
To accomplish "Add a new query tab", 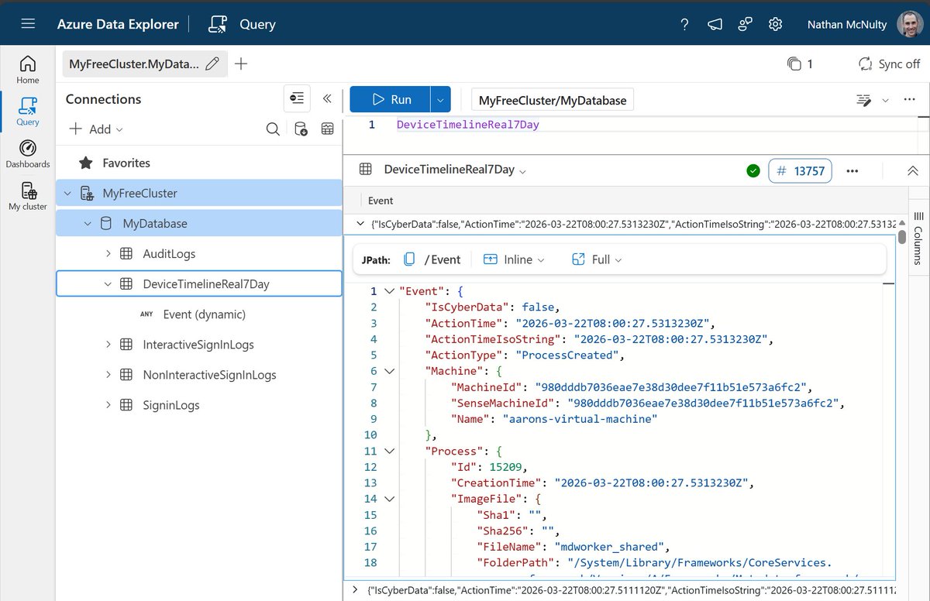I will pyautogui.click(x=241, y=64).
